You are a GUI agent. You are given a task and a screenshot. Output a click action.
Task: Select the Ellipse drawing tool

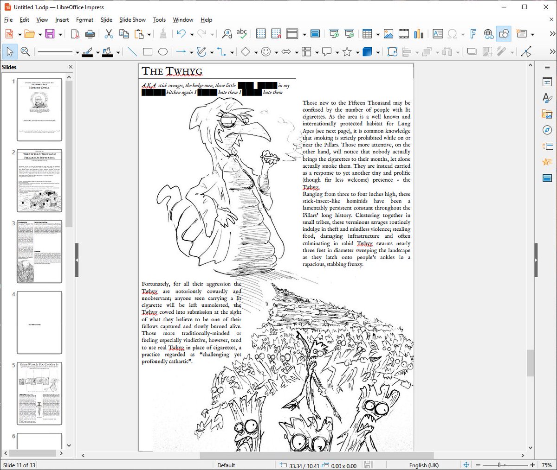pyautogui.click(x=163, y=52)
